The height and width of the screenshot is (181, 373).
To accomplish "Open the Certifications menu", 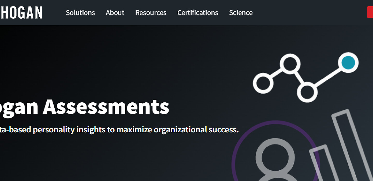I will [x=198, y=13].
